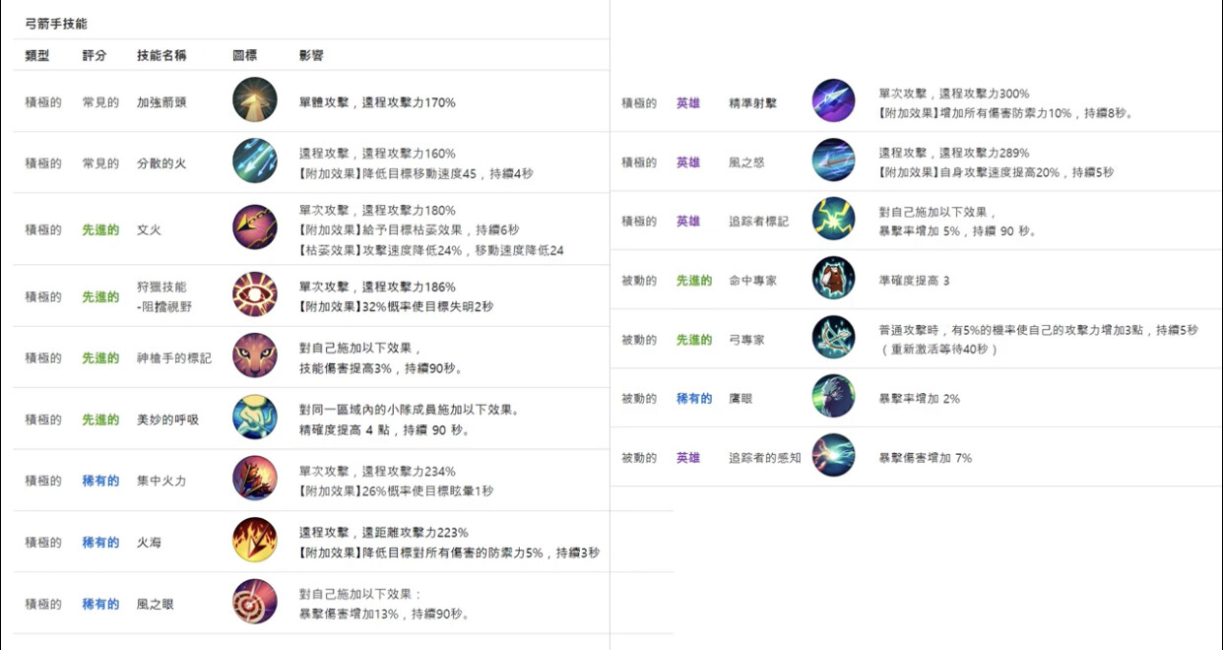Click the 火海 flaming arrow icon
Viewport: 1223px width, 650px height.
254,540
